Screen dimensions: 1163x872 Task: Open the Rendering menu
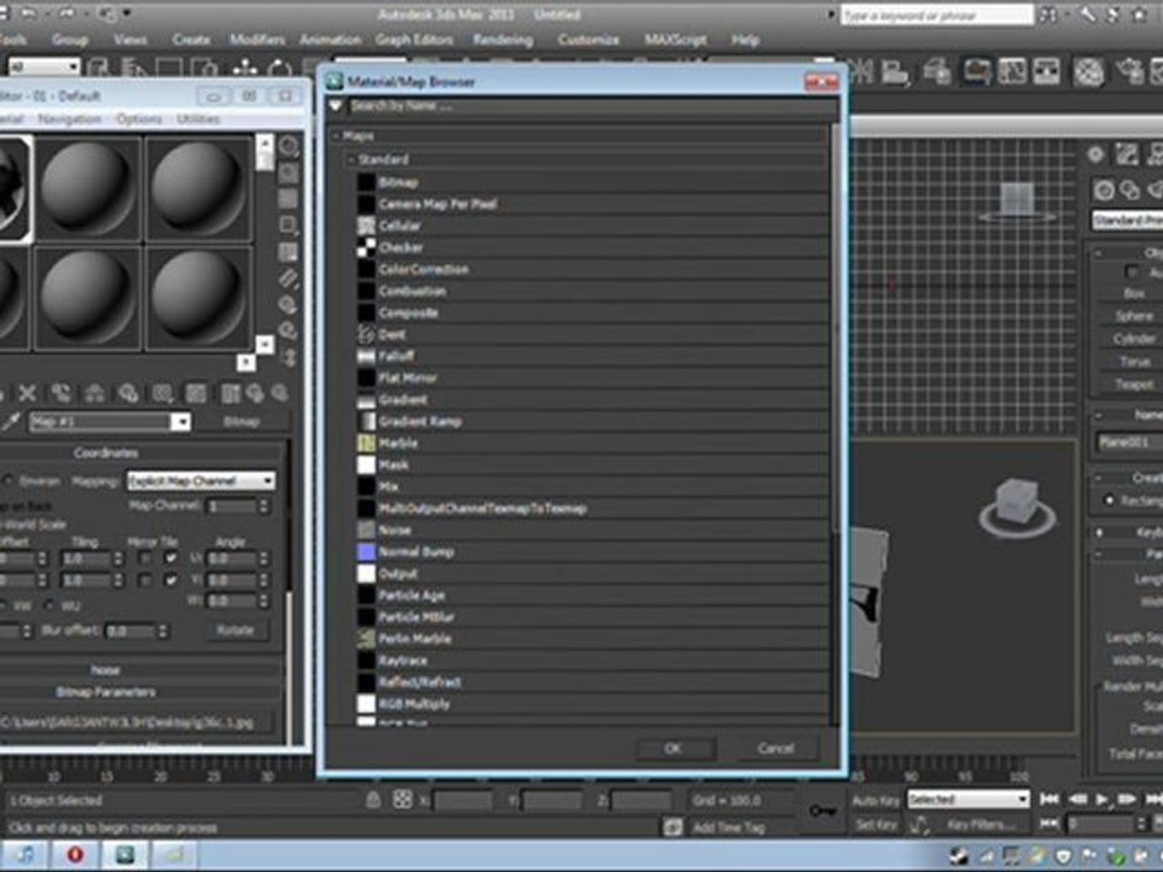point(502,40)
